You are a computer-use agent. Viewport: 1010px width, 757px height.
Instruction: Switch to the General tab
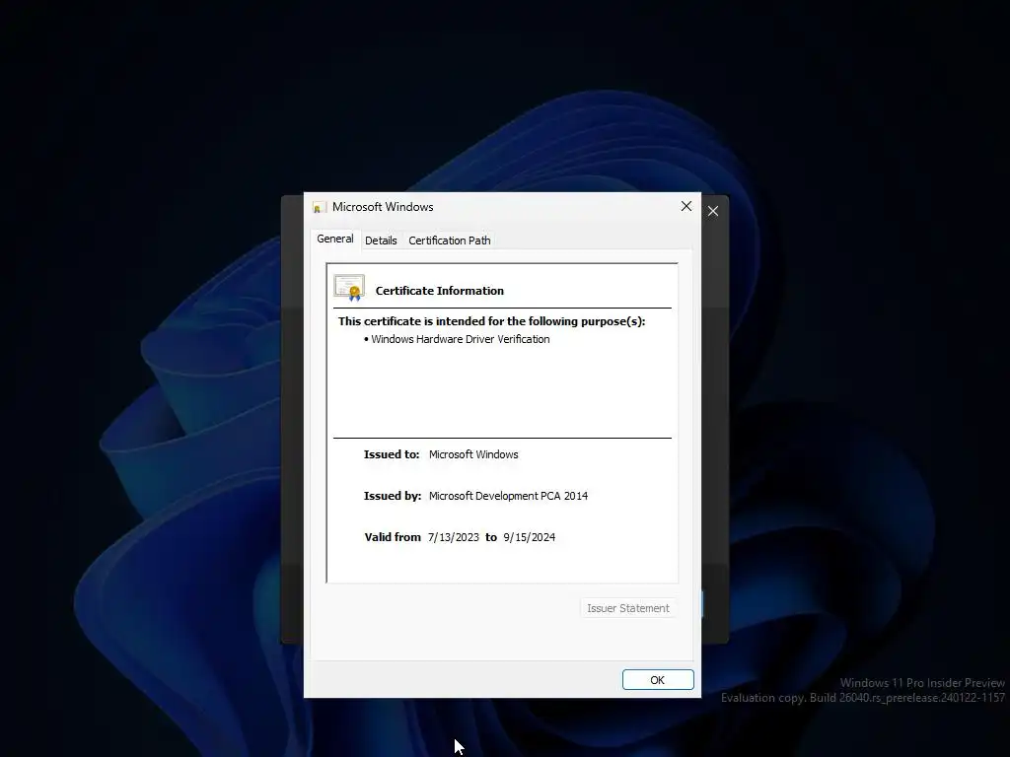click(x=335, y=239)
